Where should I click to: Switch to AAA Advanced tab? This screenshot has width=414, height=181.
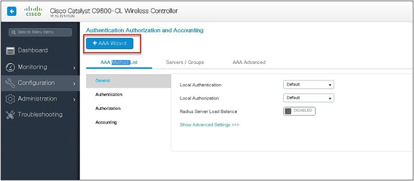pos(249,63)
